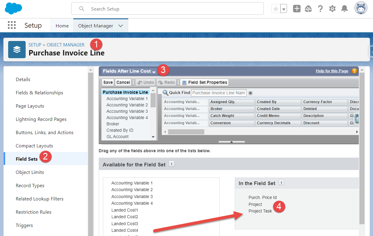Open the Help for this Page link
The height and width of the screenshot is (236, 373).
[332, 71]
